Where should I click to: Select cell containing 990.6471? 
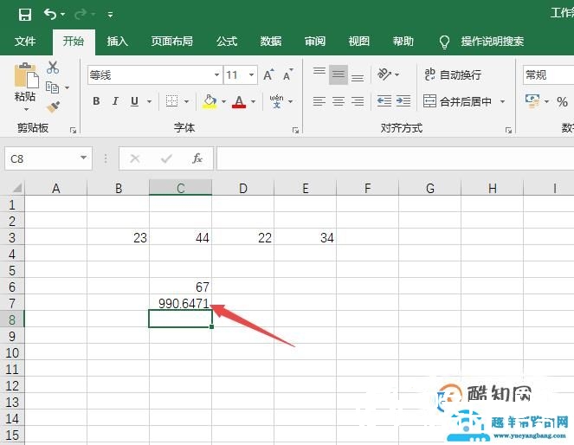point(180,303)
